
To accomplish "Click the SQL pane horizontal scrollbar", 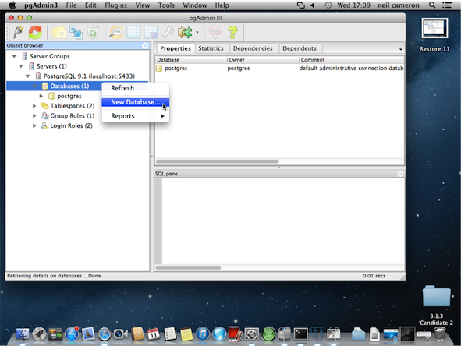I will [x=188, y=267].
